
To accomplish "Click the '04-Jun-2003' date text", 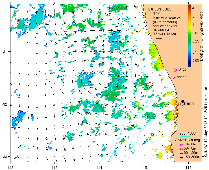I will [160, 9].
